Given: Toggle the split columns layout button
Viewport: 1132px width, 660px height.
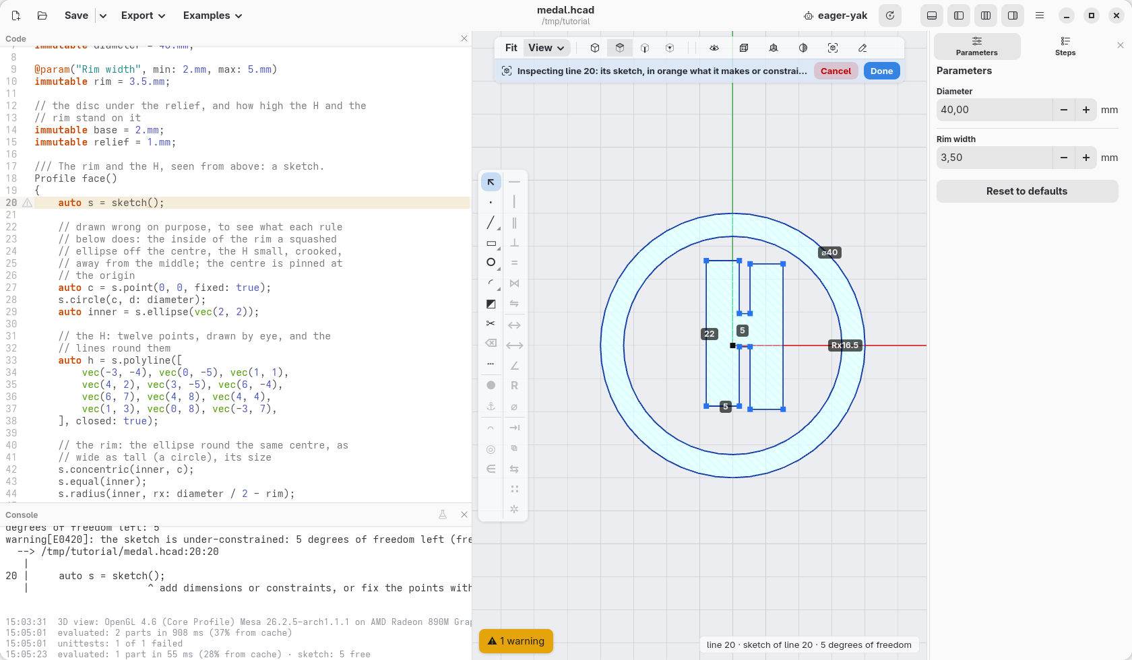Looking at the screenshot, I should 986,15.
